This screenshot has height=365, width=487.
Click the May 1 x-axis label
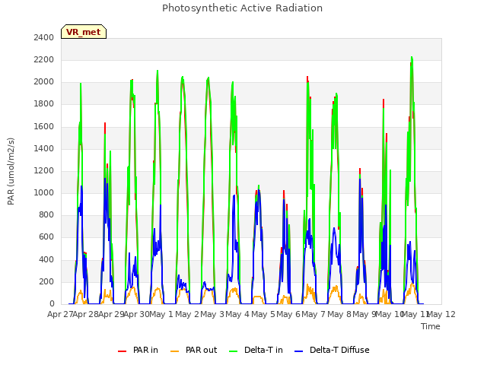(x=161, y=315)
